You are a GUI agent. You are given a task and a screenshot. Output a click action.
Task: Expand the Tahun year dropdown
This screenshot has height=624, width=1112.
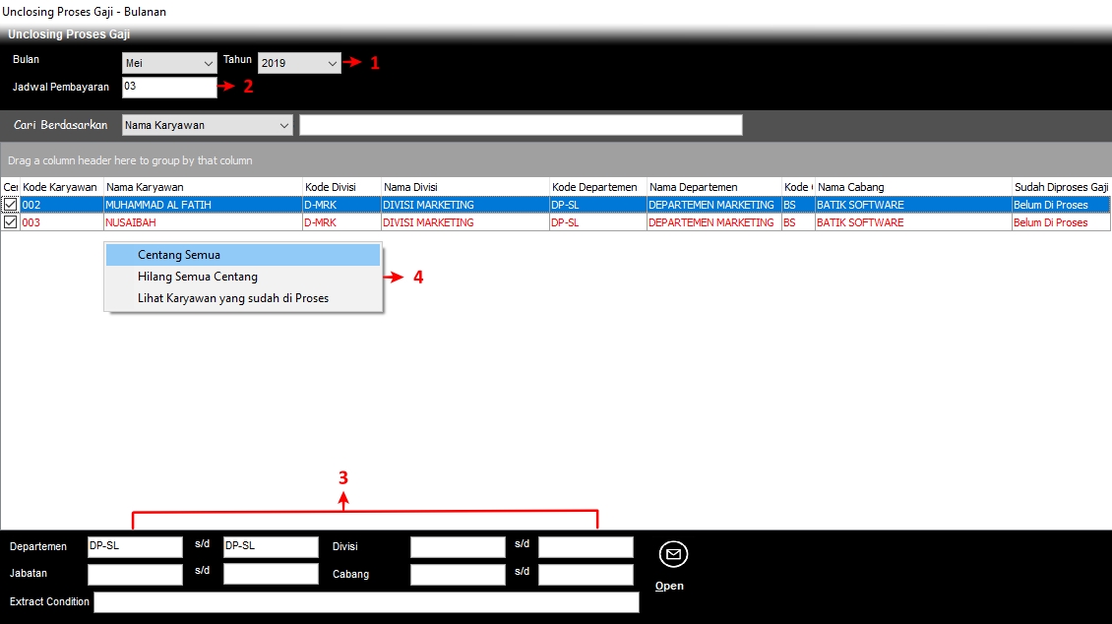(300, 63)
